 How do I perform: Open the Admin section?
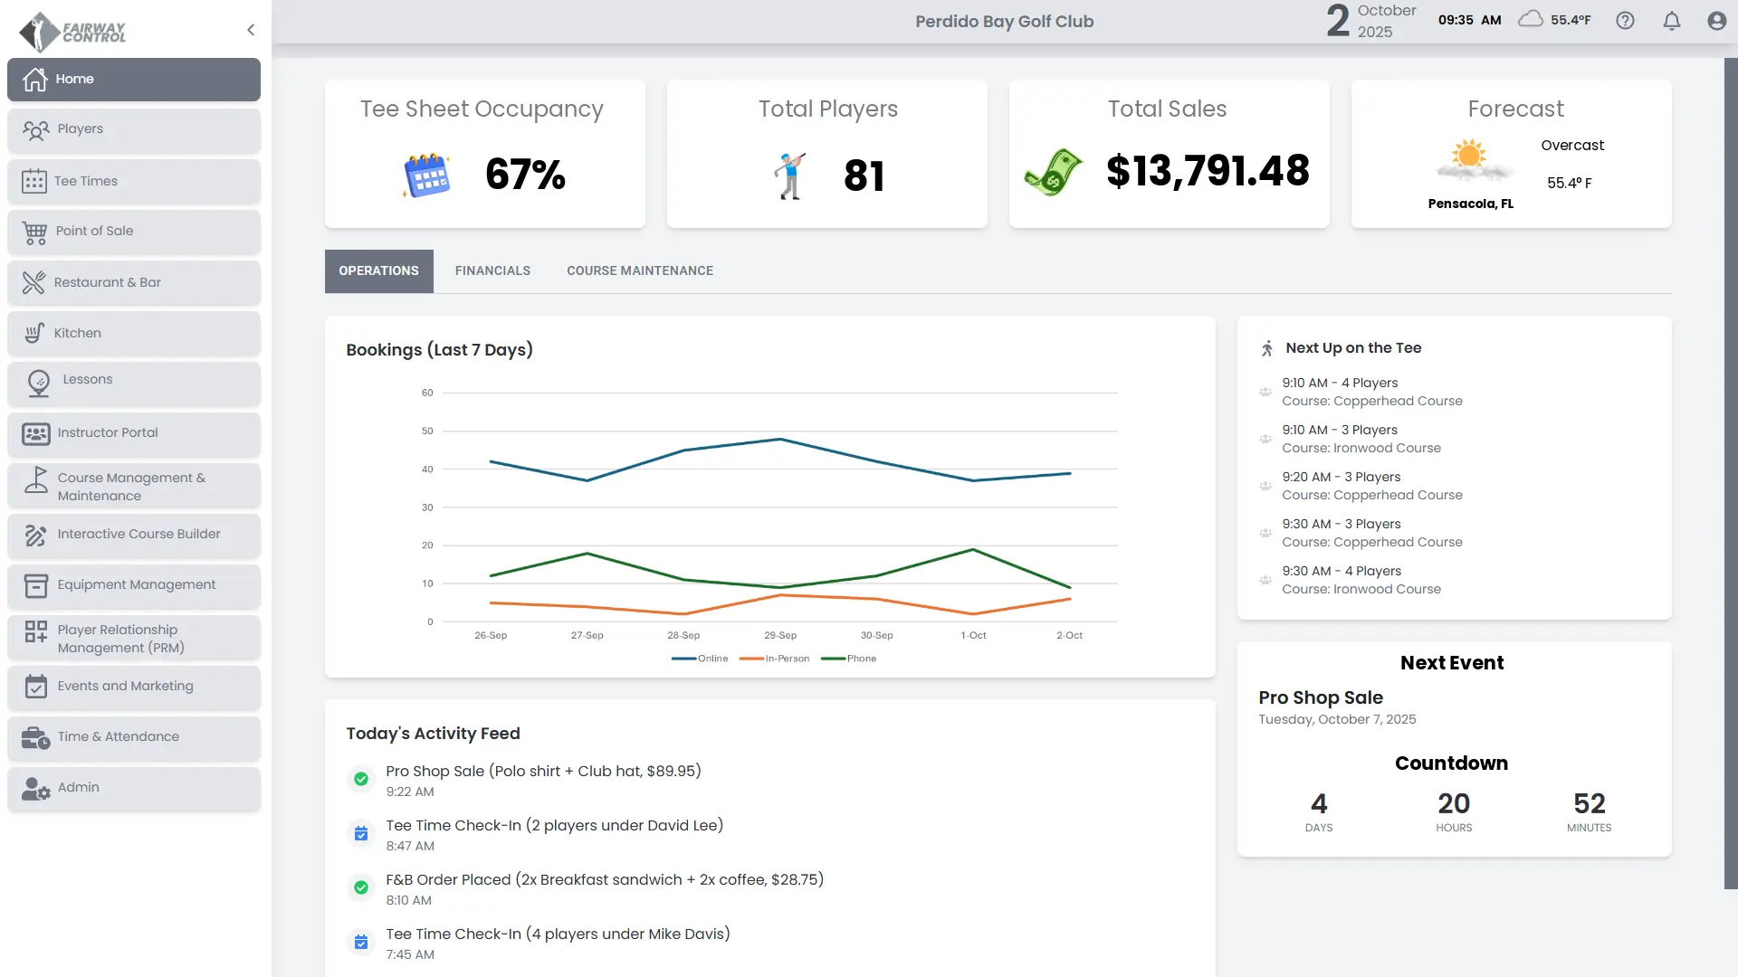[79, 787]
